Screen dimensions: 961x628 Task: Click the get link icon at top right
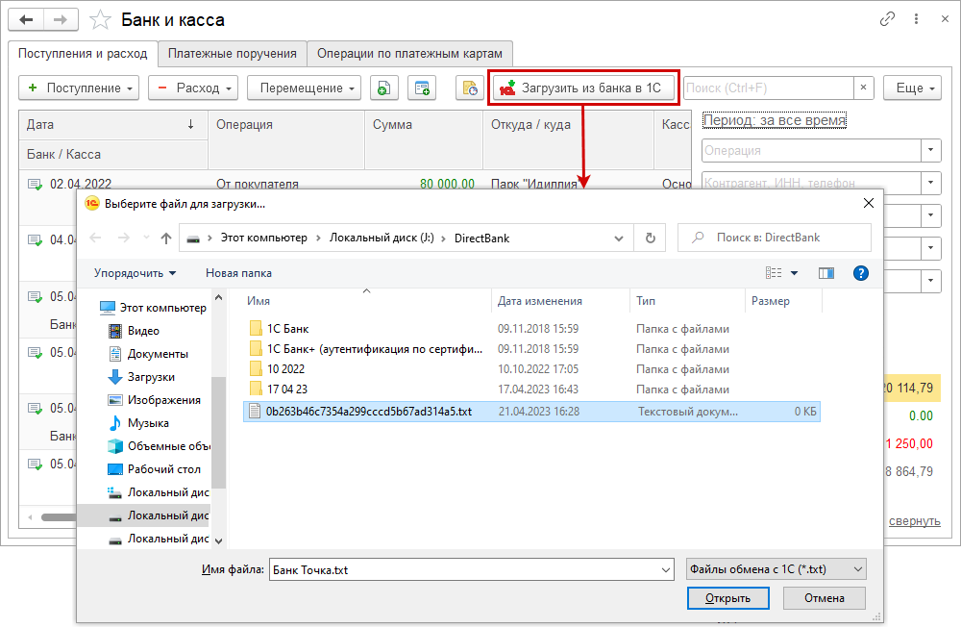coord(887,20)
